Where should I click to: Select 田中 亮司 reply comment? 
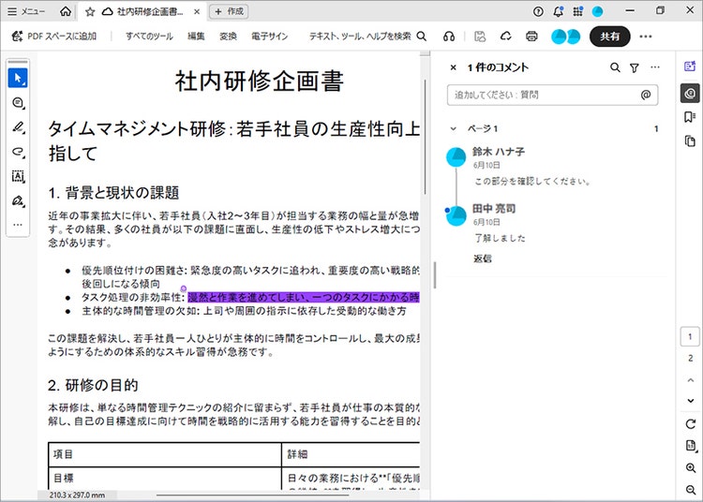coord(554,223)
